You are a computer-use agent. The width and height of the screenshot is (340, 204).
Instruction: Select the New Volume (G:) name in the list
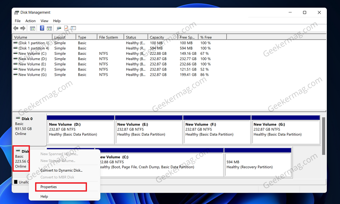point(33,74)
